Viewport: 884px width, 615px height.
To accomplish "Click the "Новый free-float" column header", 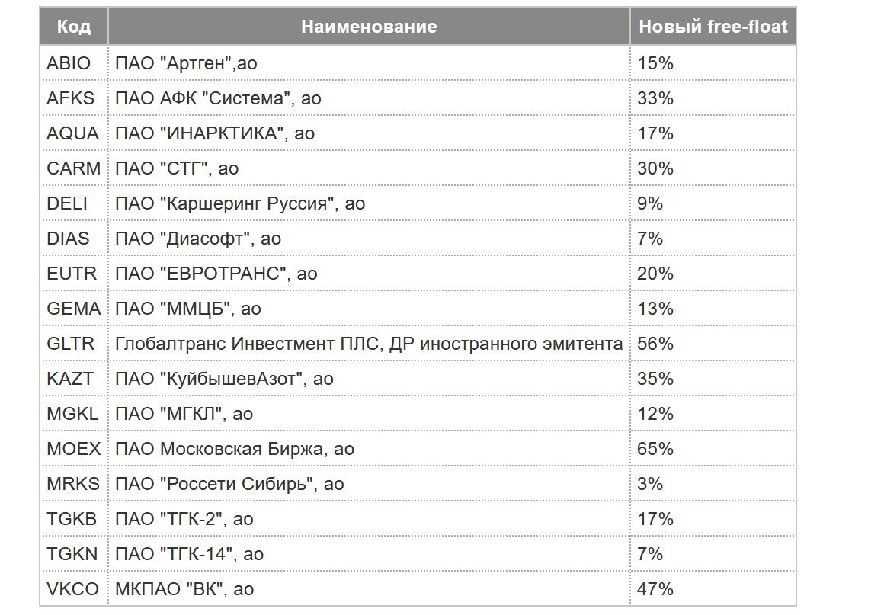I will [713, 27].
